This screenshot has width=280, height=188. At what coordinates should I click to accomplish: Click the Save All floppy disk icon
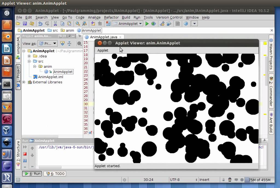25,23
